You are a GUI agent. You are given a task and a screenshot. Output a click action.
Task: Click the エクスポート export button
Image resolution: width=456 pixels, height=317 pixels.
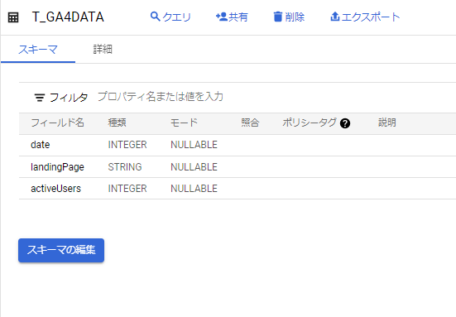click(x=365, y=17)
